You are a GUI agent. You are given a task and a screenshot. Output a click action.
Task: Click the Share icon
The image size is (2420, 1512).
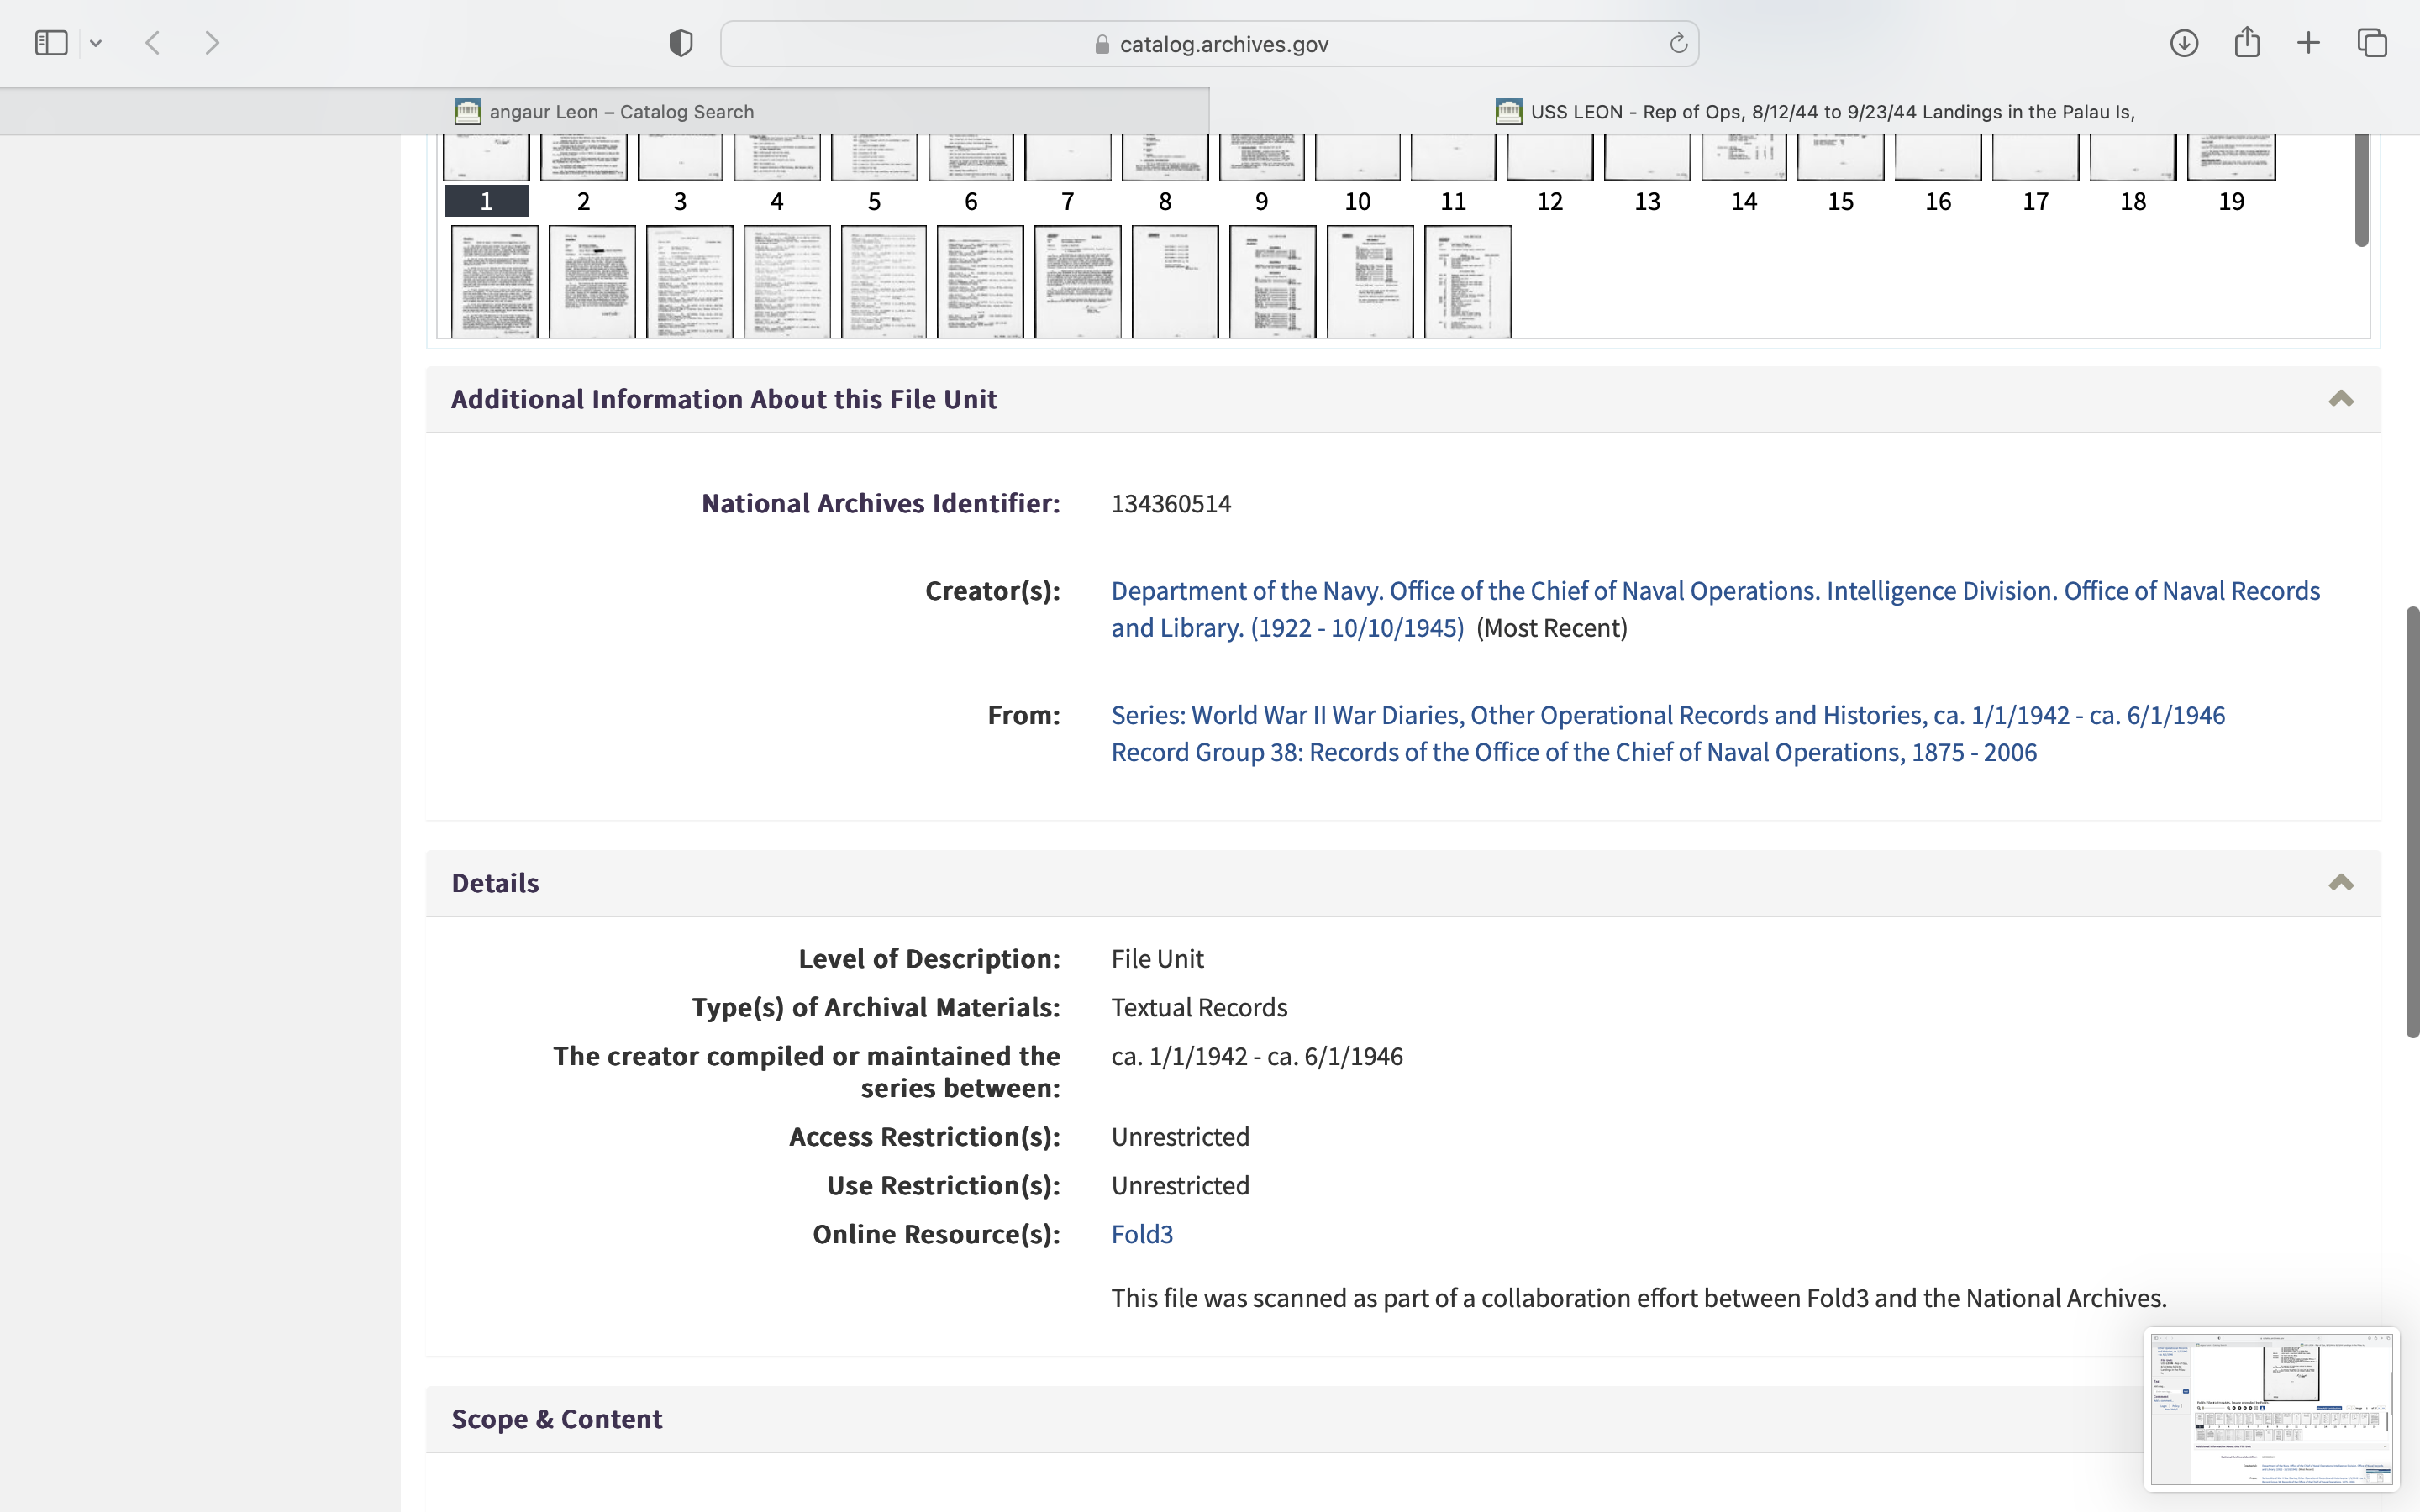pyautogui.click(x=2247, y=43)
